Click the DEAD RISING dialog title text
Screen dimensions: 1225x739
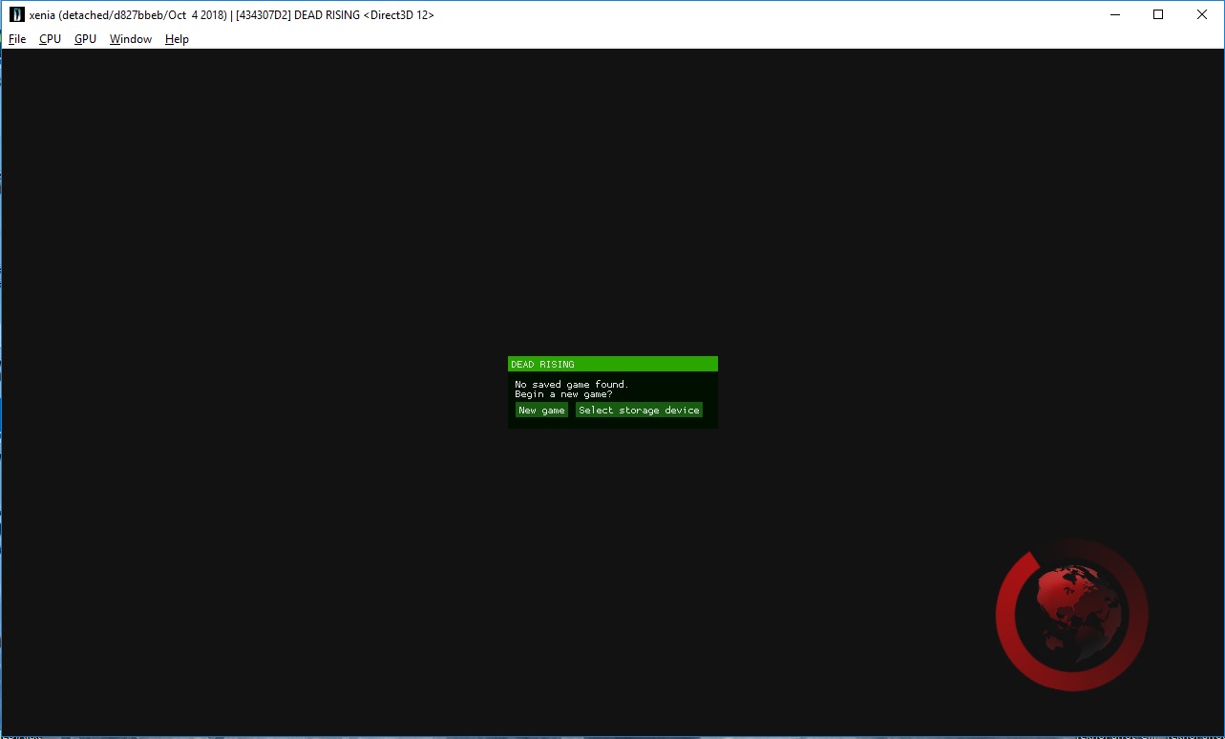click(542, 364)
